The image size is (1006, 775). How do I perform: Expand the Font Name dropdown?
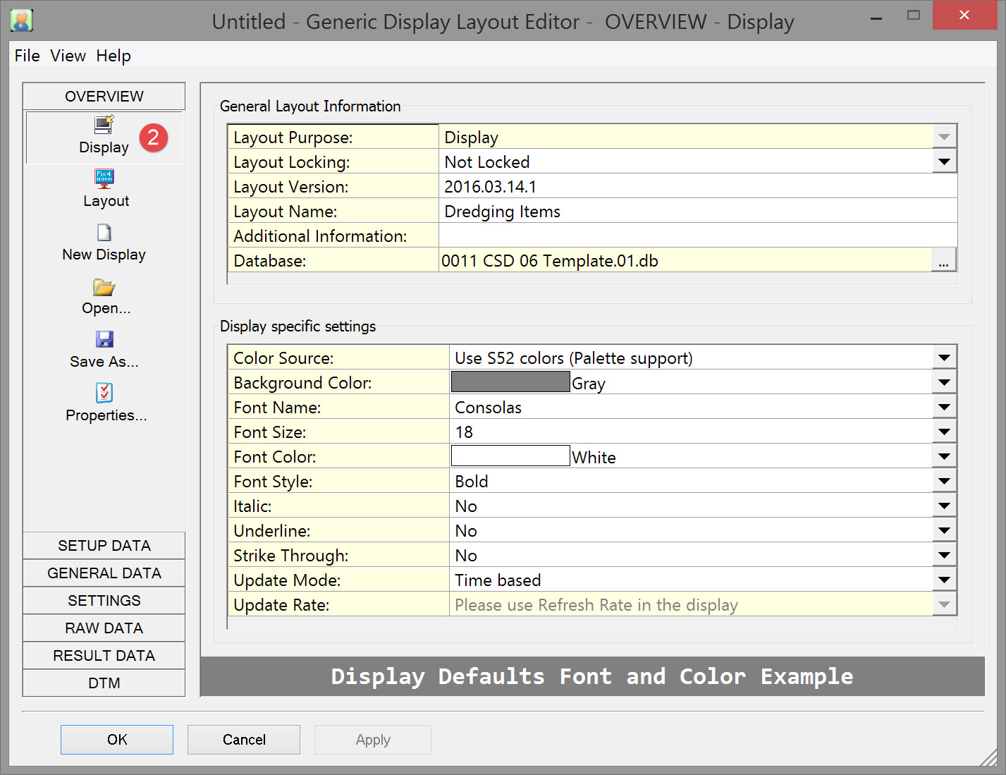coord(944,407)
